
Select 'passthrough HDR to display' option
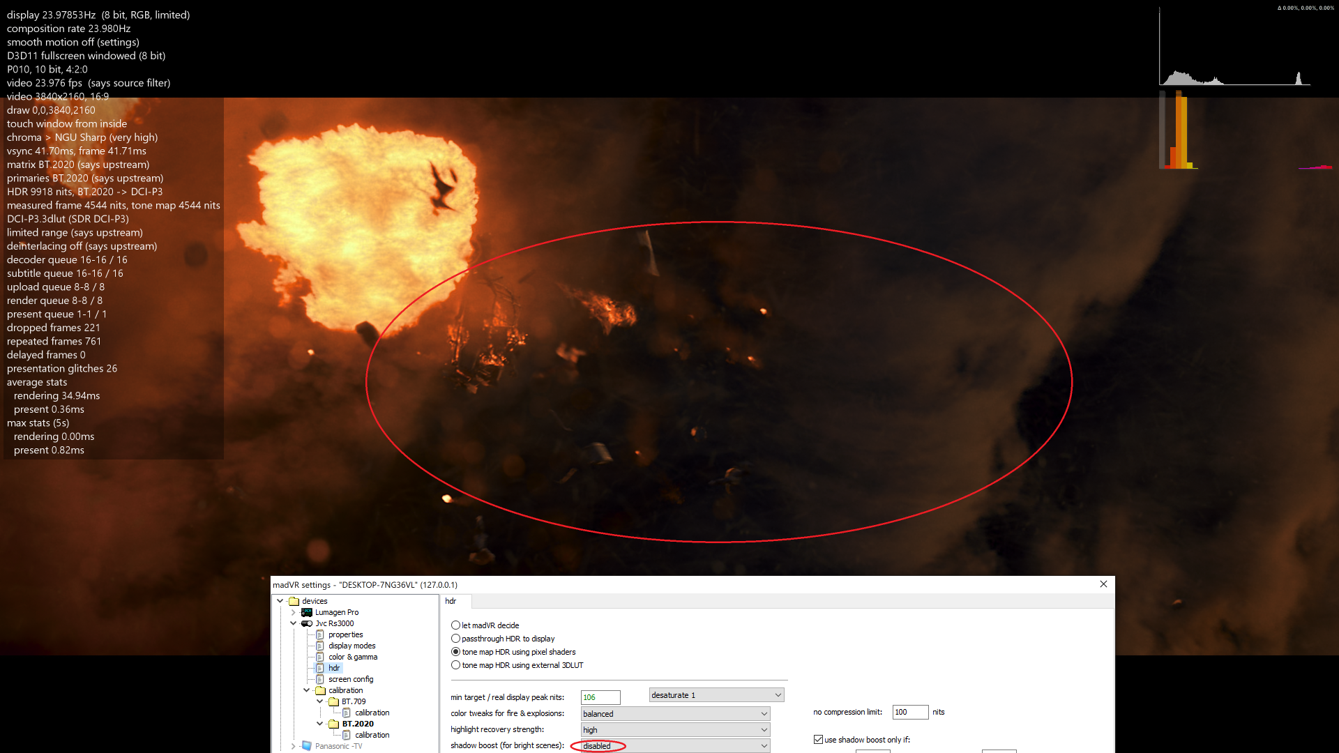coord(455,639)
